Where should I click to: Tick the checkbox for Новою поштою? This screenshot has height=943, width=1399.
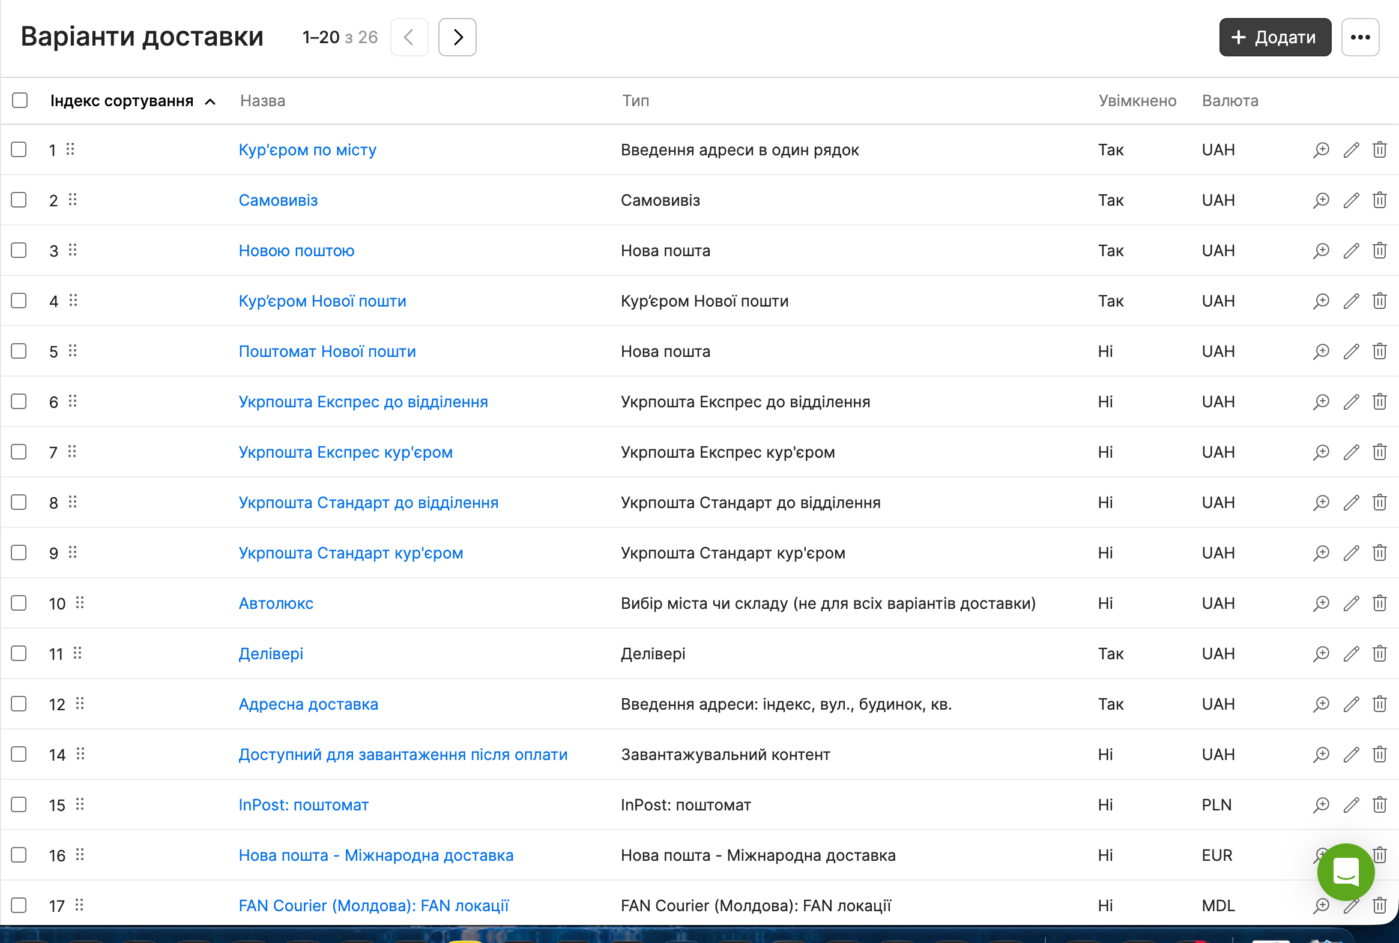coord(19,250)
